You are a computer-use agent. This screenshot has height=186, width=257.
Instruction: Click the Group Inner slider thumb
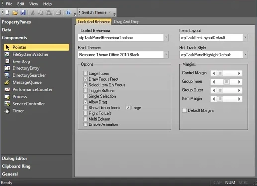coord(227,82)
